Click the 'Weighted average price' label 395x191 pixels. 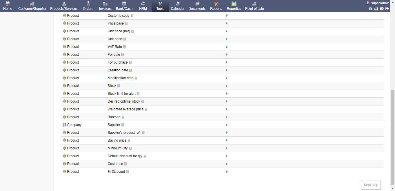pyautogui.click(x=125, y=109)
